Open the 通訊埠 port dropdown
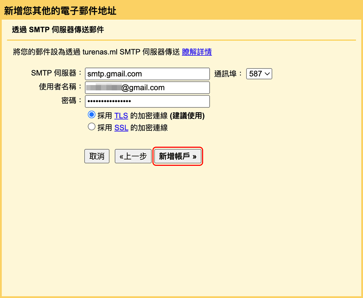The image size is (363, 298). [259, 74]
